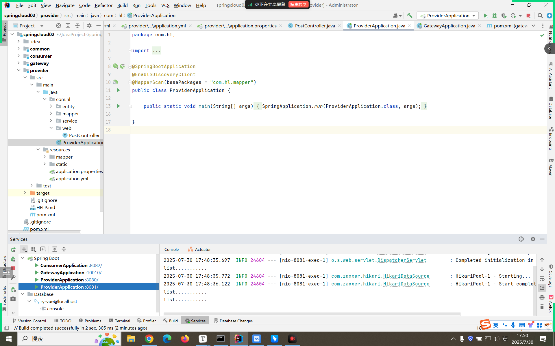This screenshot has height=346, width=555.
Task: Collapse the Spring Boot services node
Action: [x=23, y=258]
